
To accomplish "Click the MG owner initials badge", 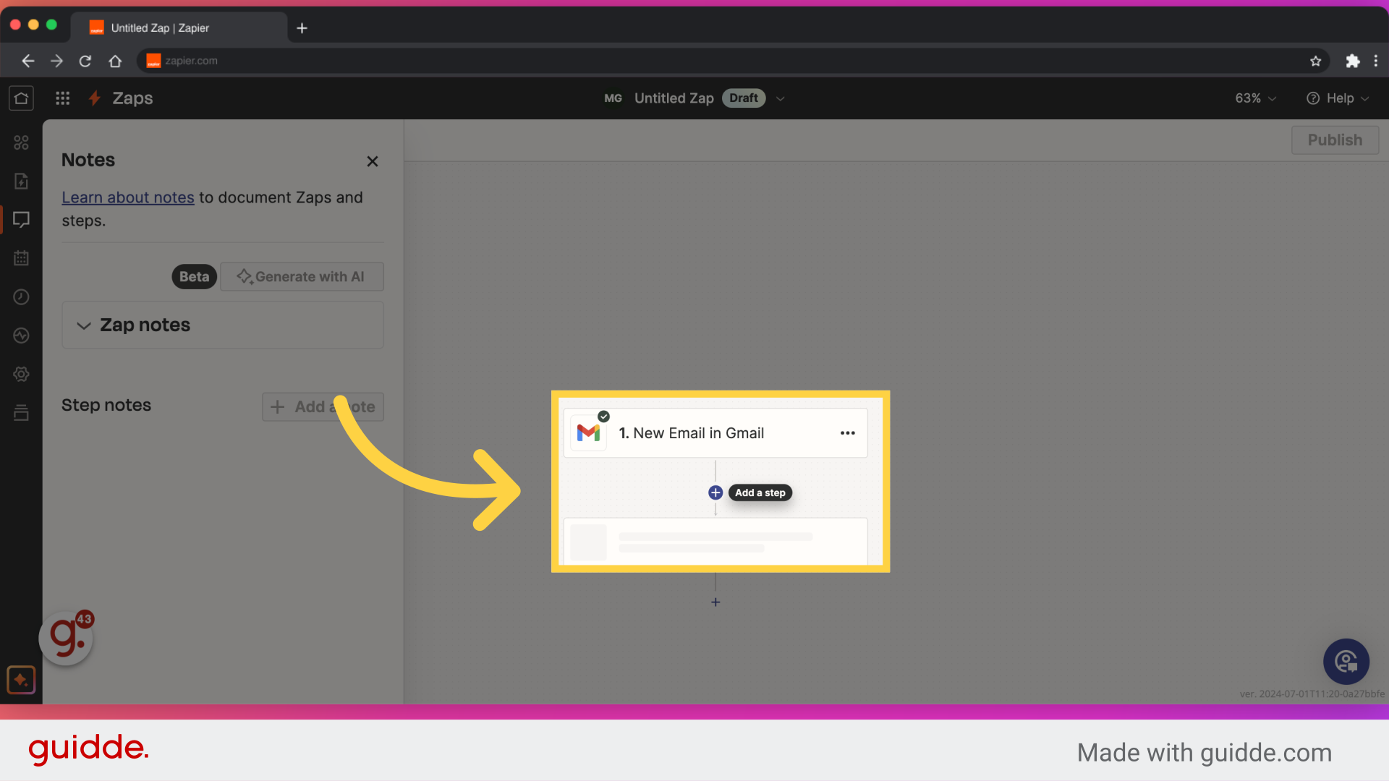I will 613,98.
